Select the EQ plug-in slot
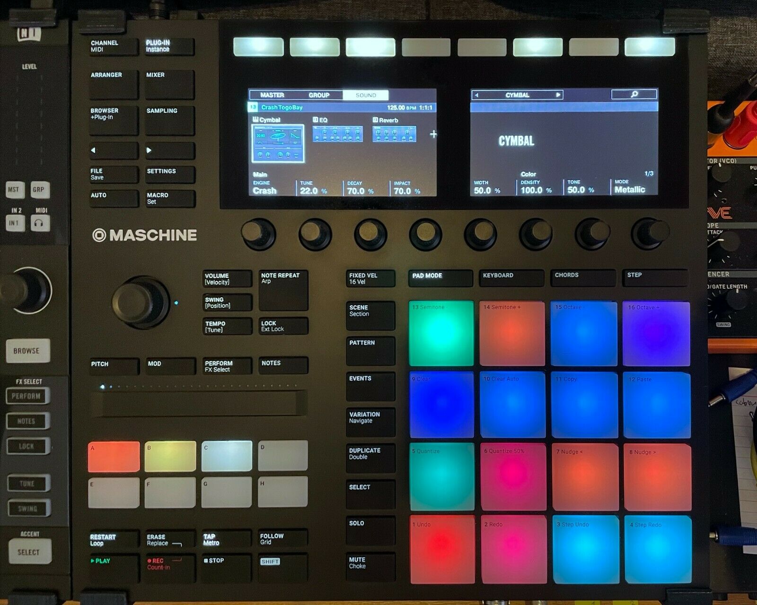 point(337,133)
